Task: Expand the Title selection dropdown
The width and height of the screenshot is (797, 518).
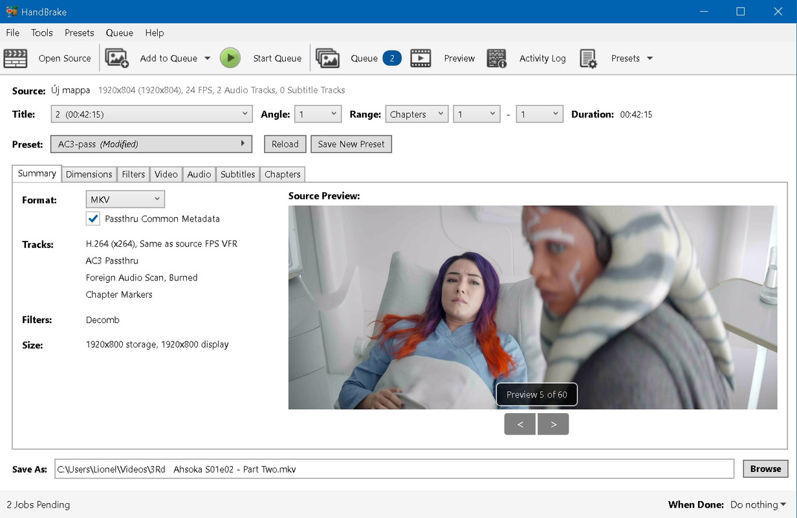Action: click(x=151, y=115)
